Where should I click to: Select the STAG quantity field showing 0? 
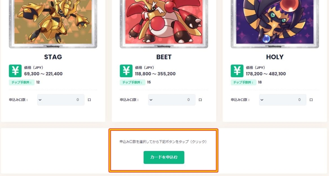point(61,100)
